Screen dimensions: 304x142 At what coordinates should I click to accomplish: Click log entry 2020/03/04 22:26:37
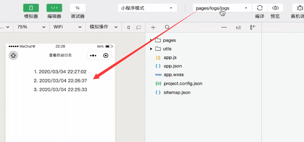60,81
